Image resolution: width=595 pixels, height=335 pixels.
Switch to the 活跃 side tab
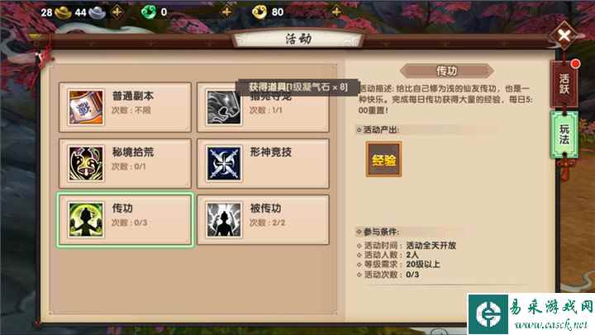coord(564,84)
